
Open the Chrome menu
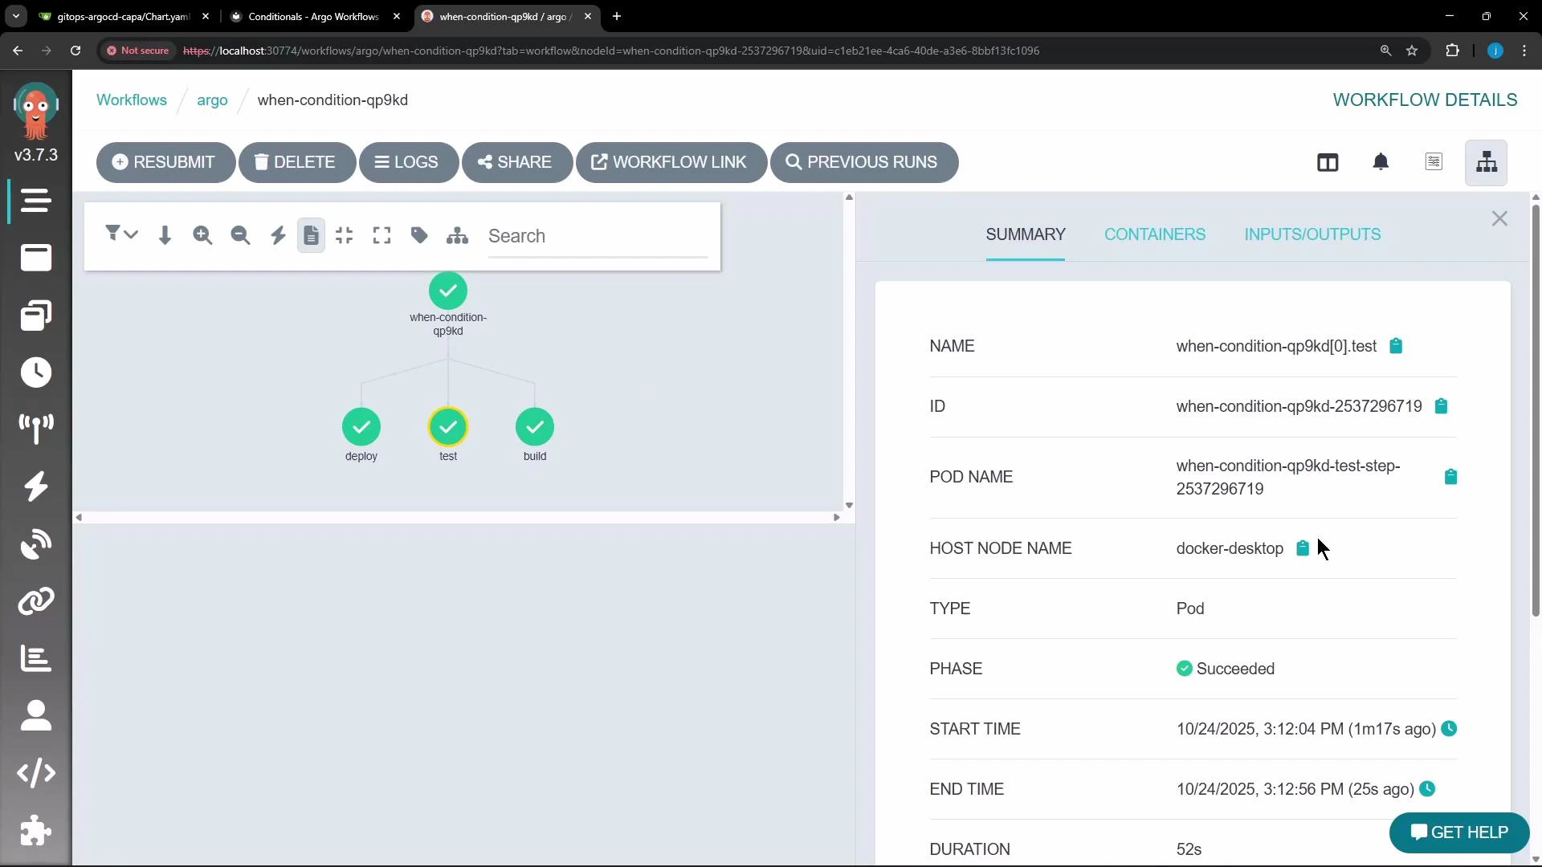1524,51
